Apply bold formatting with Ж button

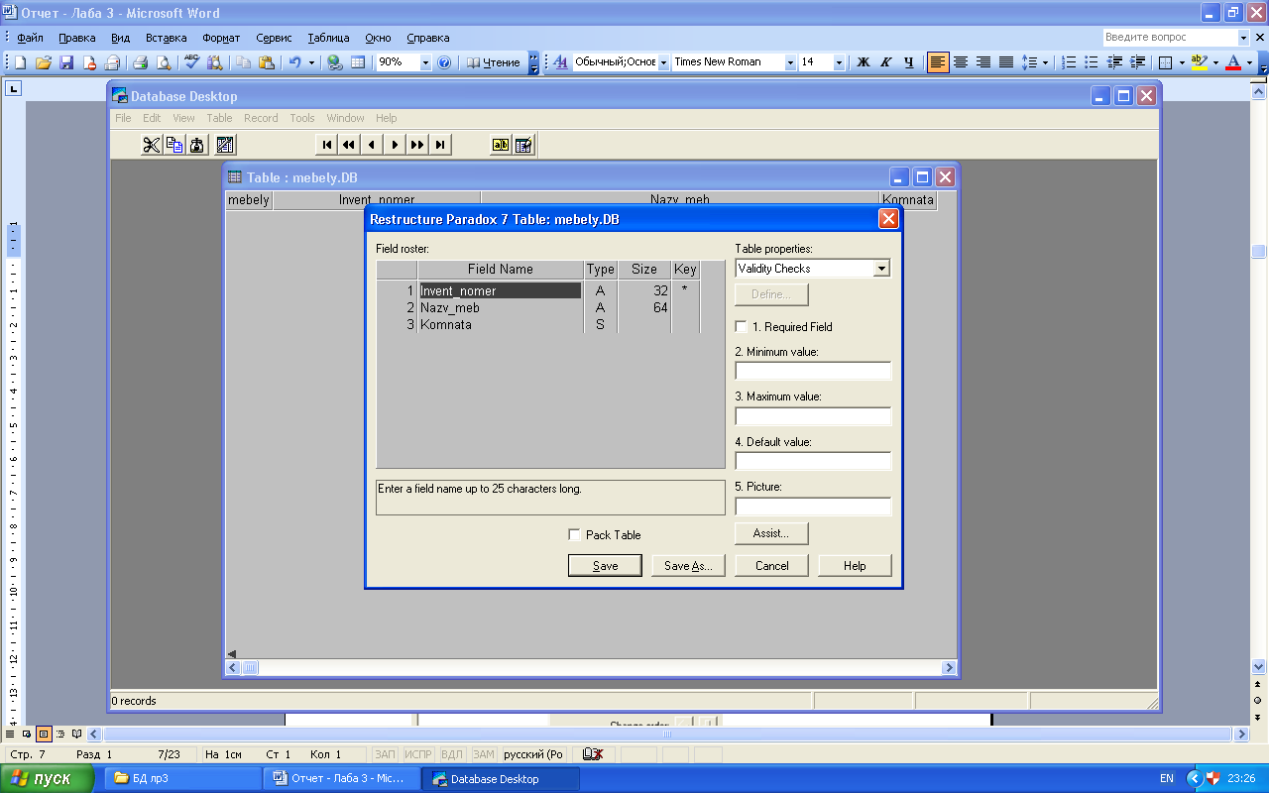(x=863, y=62)
